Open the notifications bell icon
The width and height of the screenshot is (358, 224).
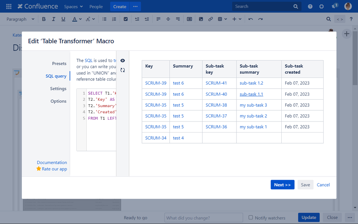pyautogui.click(x=334, y=6)
